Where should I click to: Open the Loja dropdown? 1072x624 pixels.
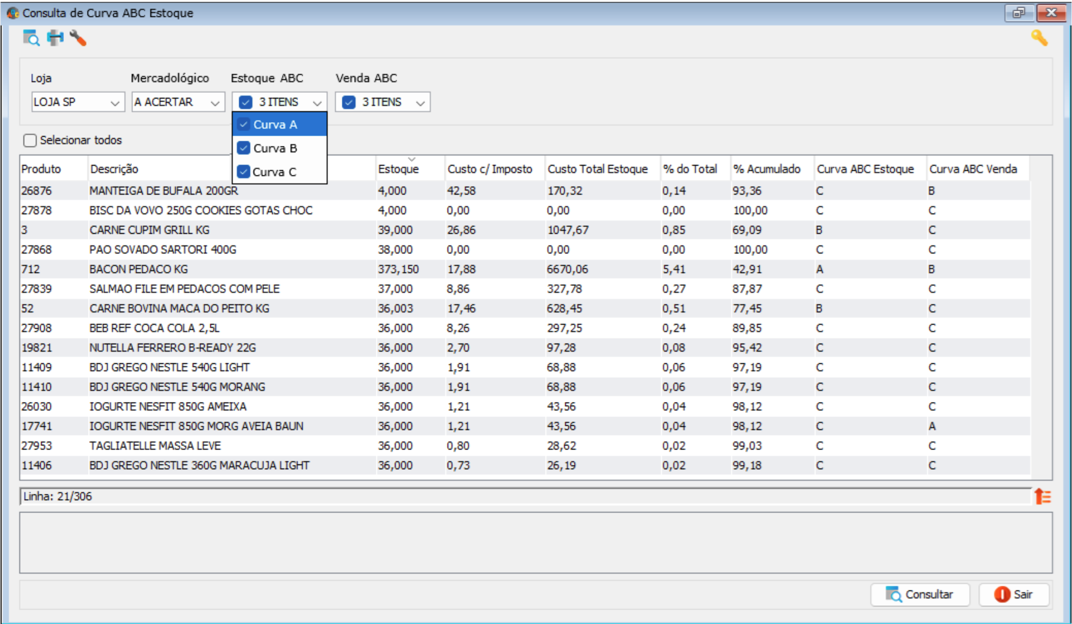tap(114, 103)
